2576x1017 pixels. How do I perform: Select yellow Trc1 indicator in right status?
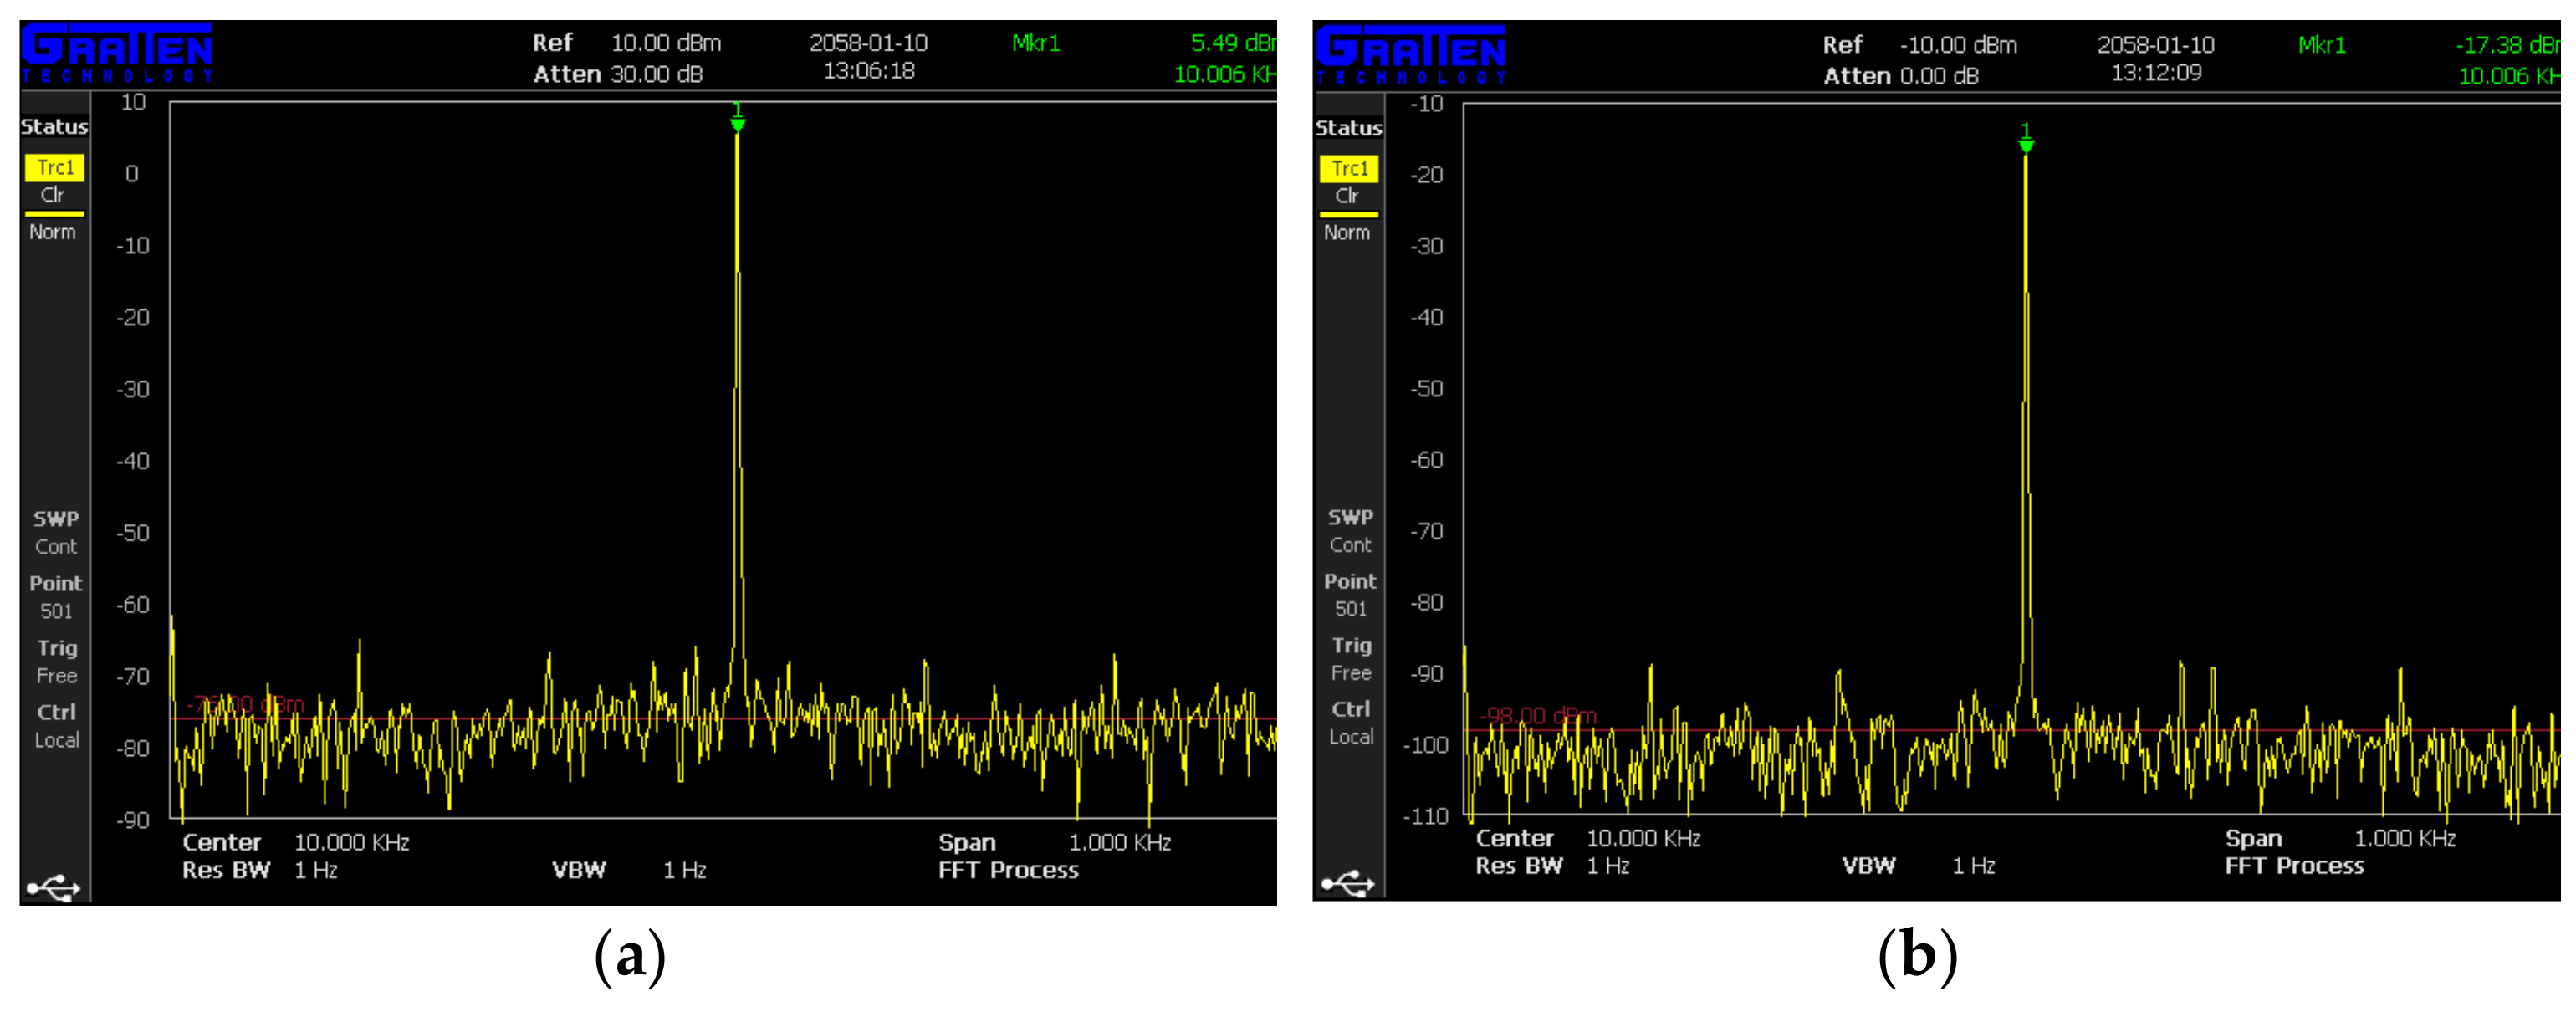click(1349, 168)
